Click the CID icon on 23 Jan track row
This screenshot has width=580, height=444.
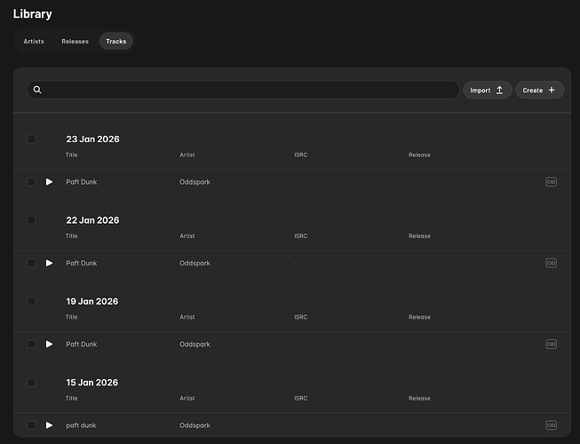click(551, 182)
